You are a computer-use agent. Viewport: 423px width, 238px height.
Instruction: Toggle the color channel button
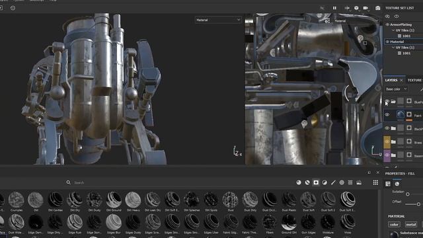[x=394, y=225]
